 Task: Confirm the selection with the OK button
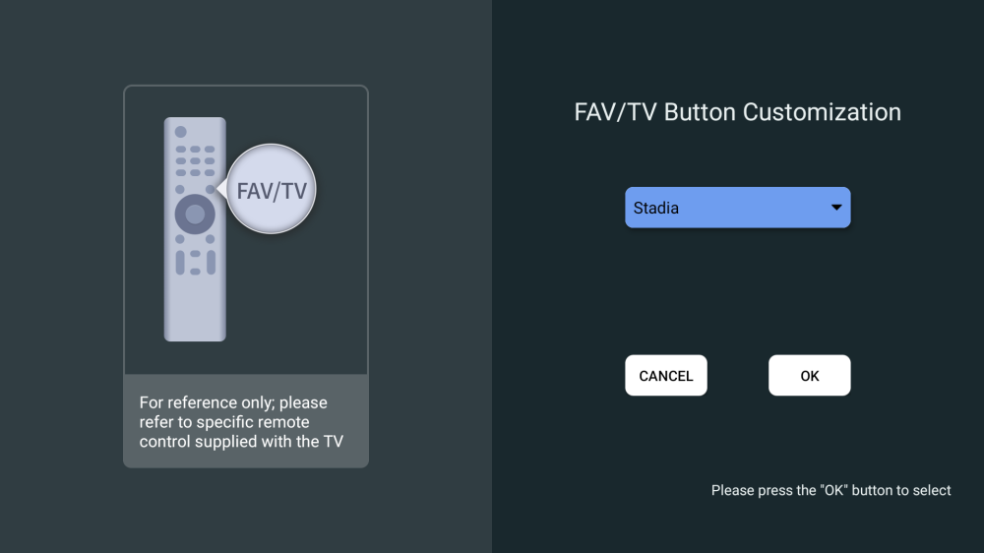809,376
